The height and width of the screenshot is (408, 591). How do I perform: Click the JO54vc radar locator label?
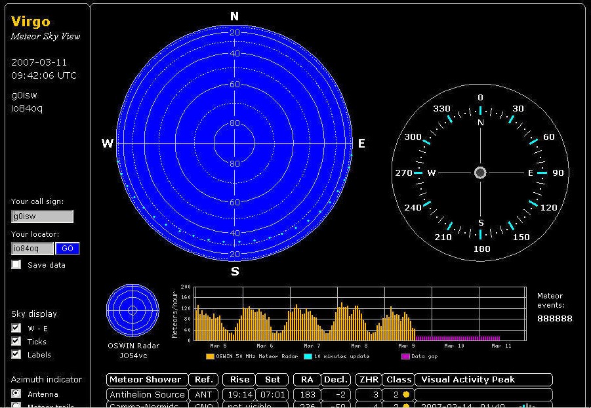click(133, 356)
